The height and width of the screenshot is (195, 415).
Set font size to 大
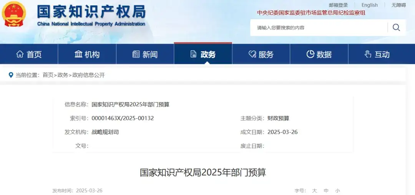click(314, 190)
